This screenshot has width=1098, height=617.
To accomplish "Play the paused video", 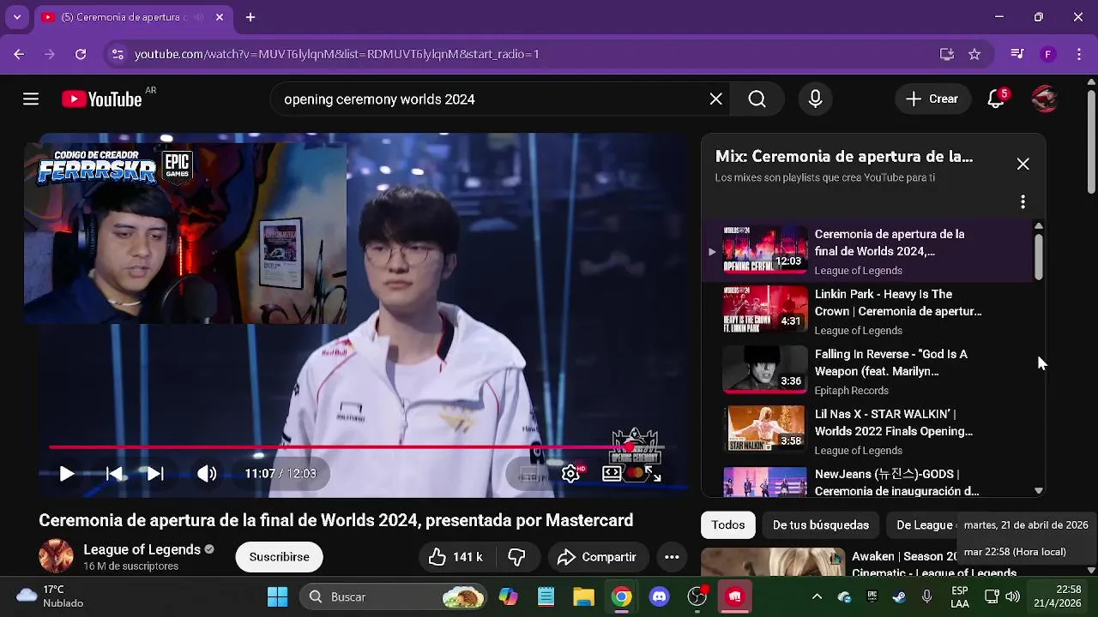I will pos(66,474).
